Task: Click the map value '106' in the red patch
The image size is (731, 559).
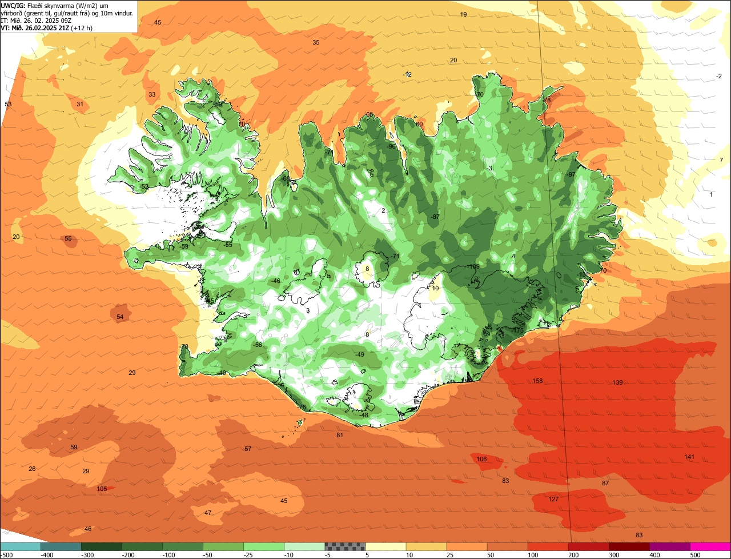Action: point(481,460)
